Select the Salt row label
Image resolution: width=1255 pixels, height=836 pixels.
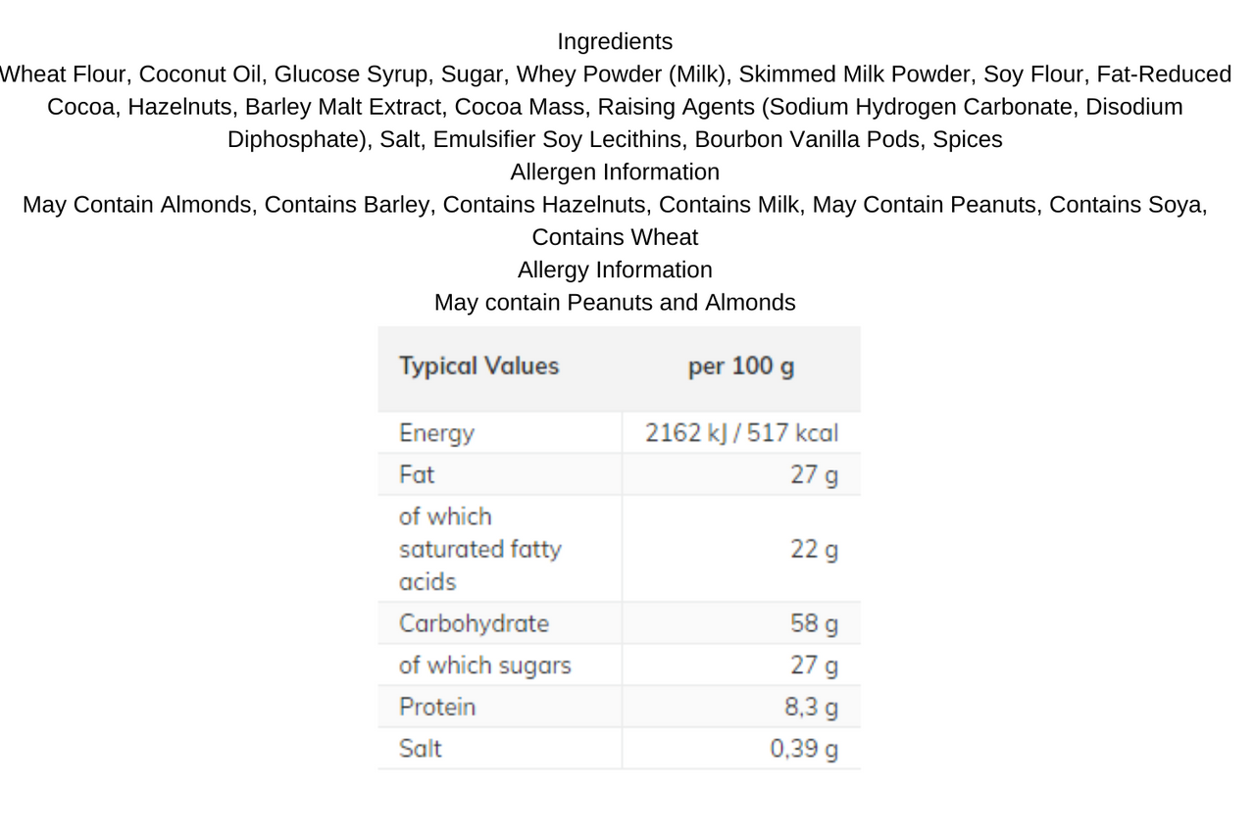tap(420, 749)
